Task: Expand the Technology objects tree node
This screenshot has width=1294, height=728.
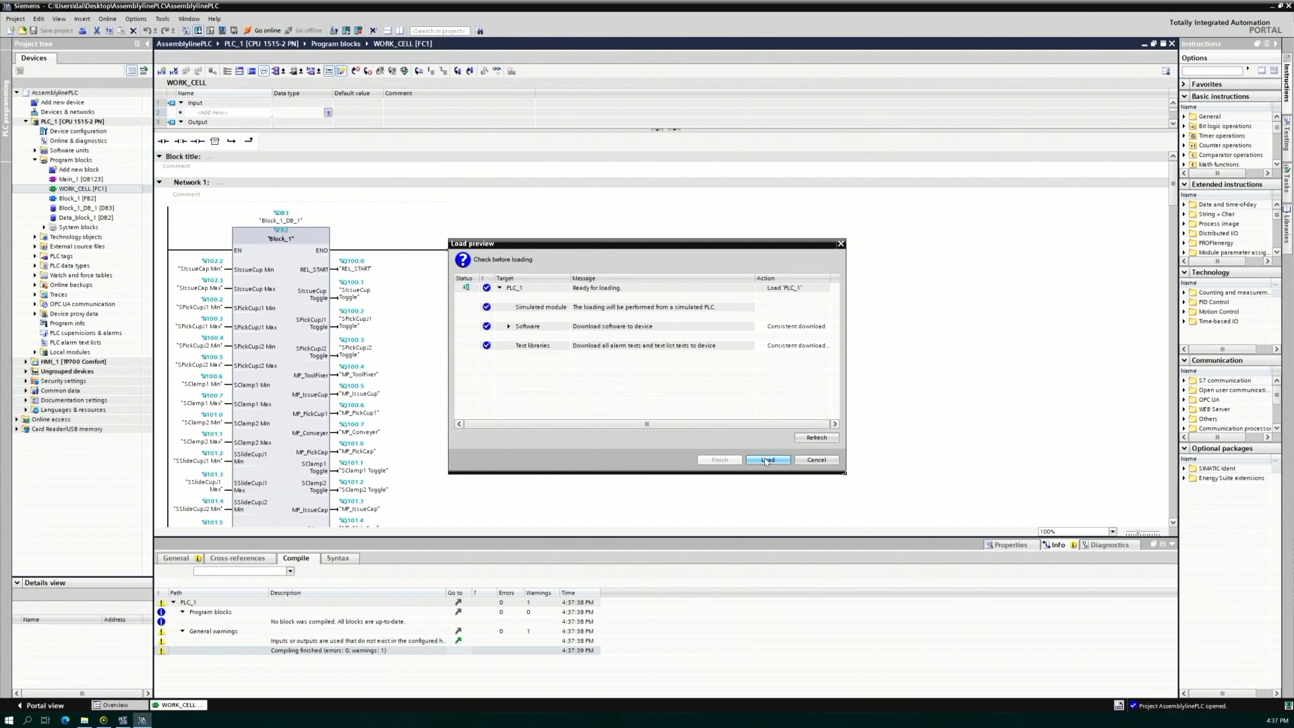Action: pos(35,237)
